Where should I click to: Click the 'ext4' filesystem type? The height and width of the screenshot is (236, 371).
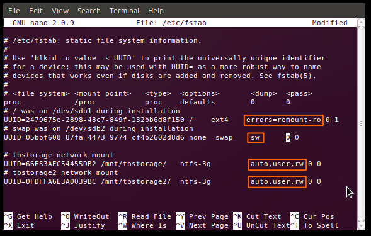click(x=220, y=120)
